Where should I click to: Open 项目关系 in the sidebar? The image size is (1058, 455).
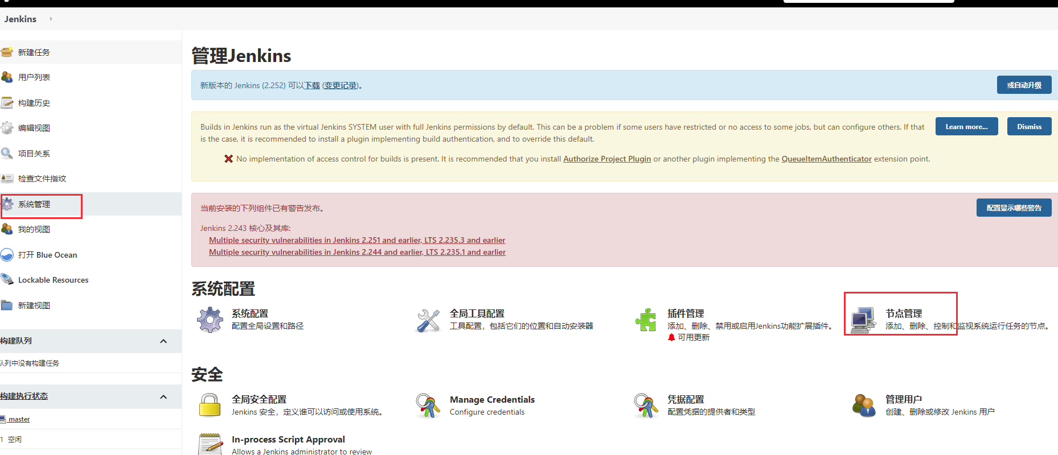(x=34, y=154)
